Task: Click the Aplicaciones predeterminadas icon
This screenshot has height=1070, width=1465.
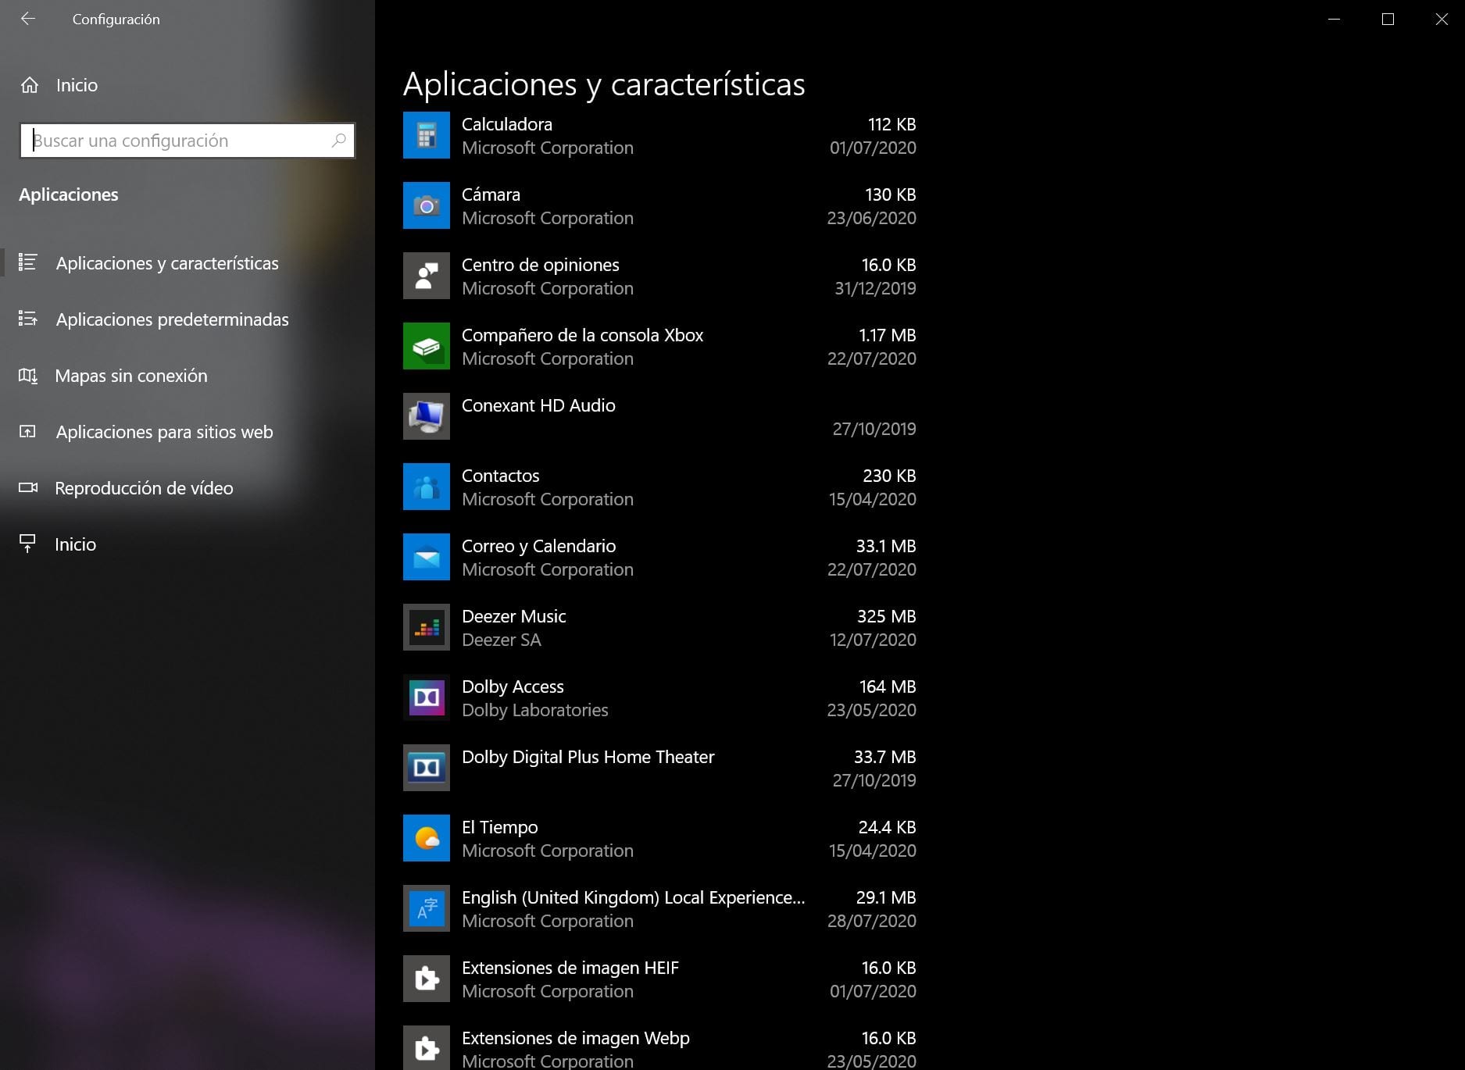Action: (x=28, y=319)
